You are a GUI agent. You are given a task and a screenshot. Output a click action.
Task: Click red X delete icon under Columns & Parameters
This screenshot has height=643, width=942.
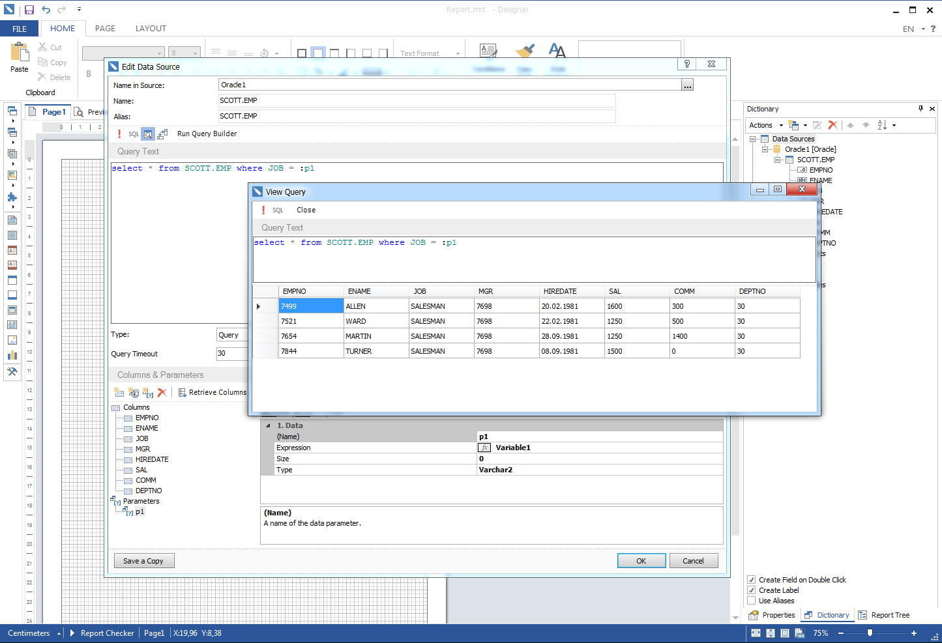(162, 393)
